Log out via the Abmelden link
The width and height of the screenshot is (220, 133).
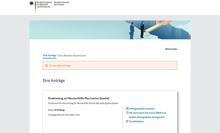[x=172, y=49]
